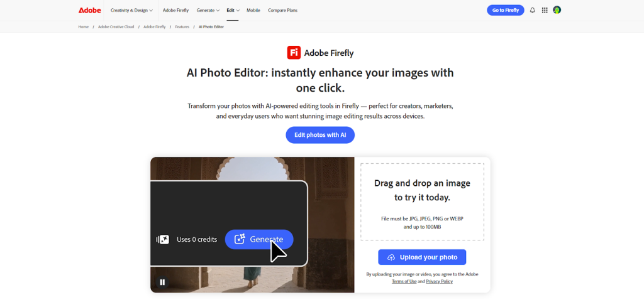This screenshot has height=307, width=644.
Task: Click the Go to Firefly button
Action: (505, 10)
